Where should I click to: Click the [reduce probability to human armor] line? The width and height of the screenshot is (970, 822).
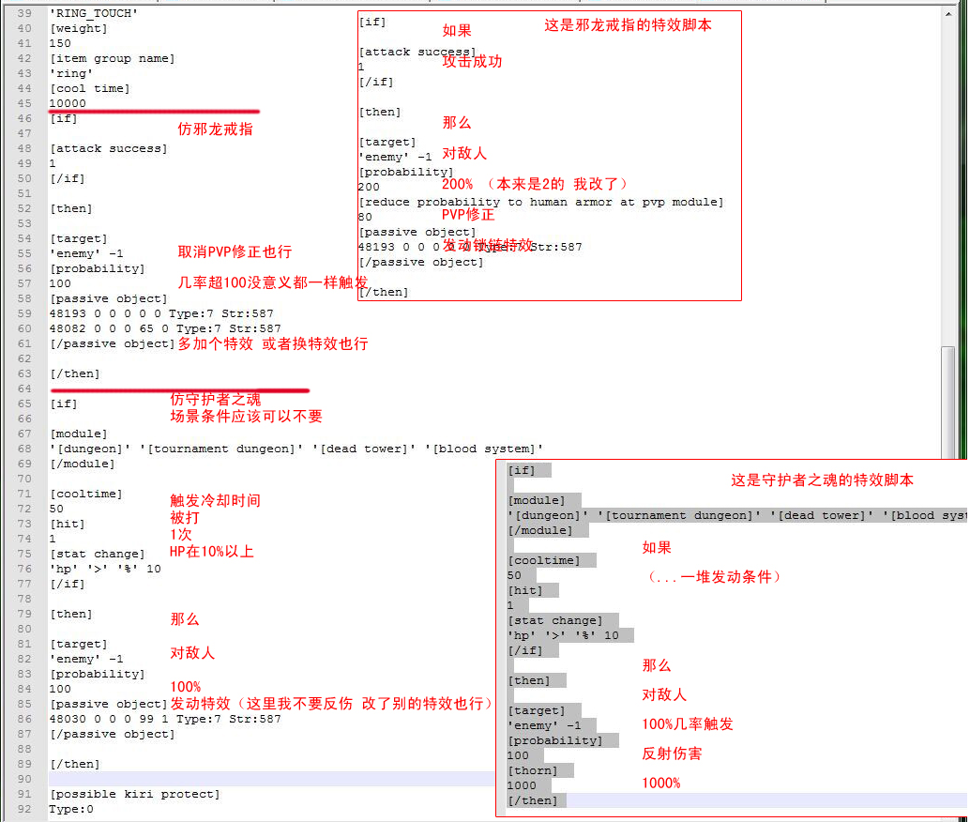point(540,202)
